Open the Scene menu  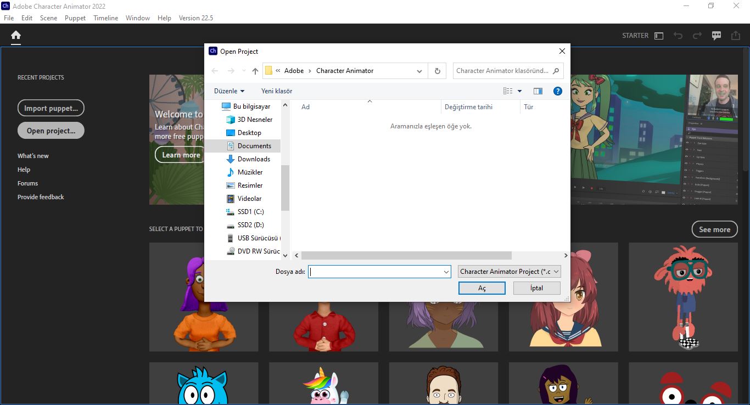(x=48, y=18)
